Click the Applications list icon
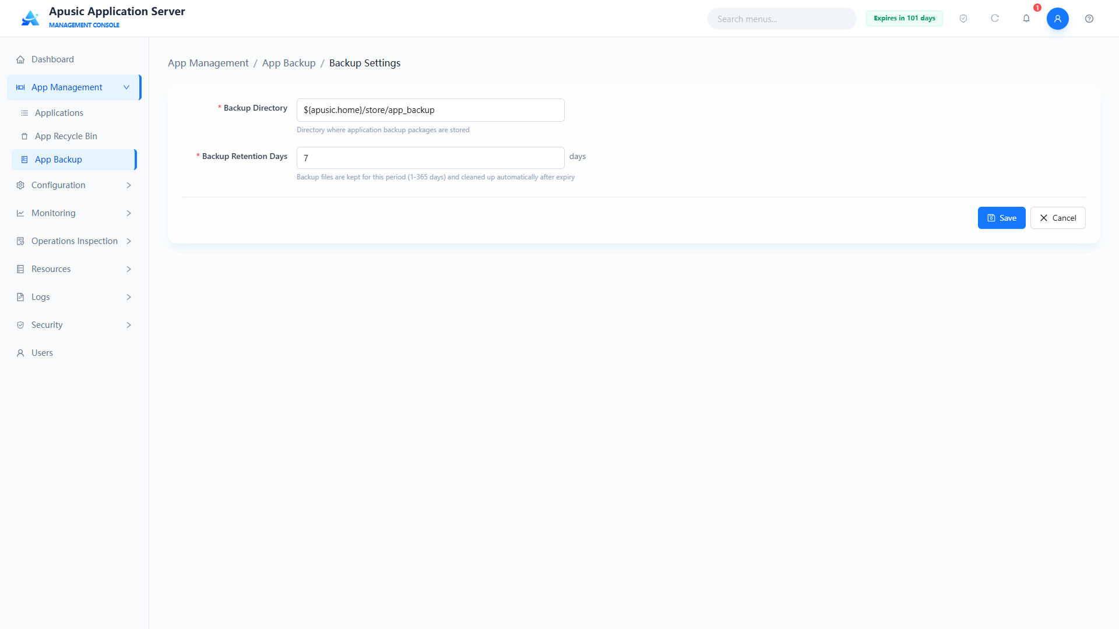 coord(24,113)
